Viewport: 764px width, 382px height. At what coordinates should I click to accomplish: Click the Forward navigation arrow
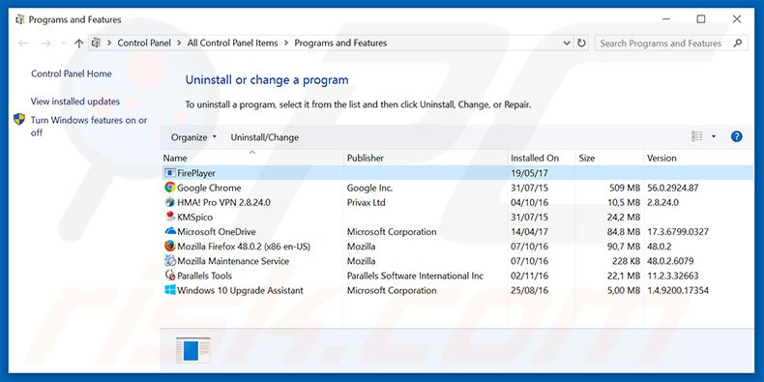[45, 44]
